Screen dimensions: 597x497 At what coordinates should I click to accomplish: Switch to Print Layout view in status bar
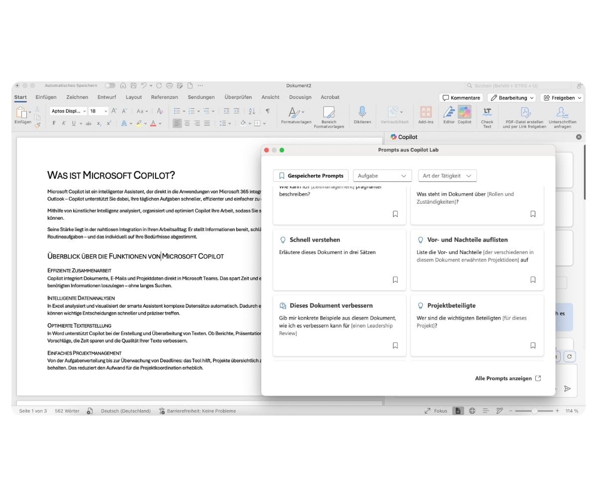coord(458,411)
